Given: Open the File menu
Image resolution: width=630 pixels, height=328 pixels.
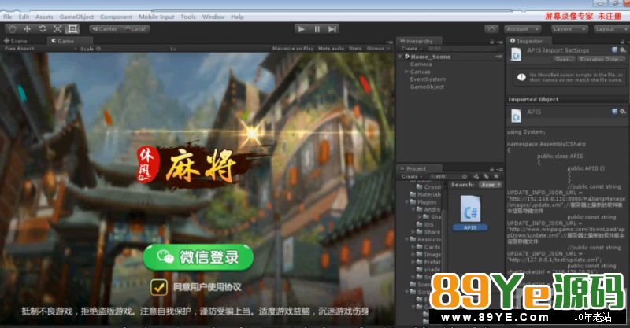Looking at the screenshot, I should click(8, 17).
